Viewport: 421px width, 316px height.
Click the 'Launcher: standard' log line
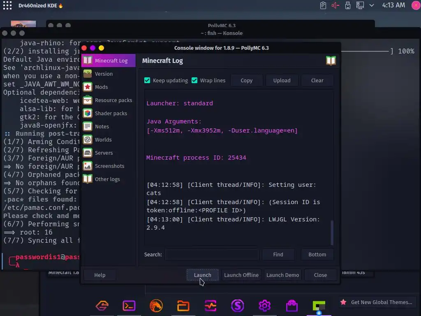pyautogui.click(x=180, y=103)
